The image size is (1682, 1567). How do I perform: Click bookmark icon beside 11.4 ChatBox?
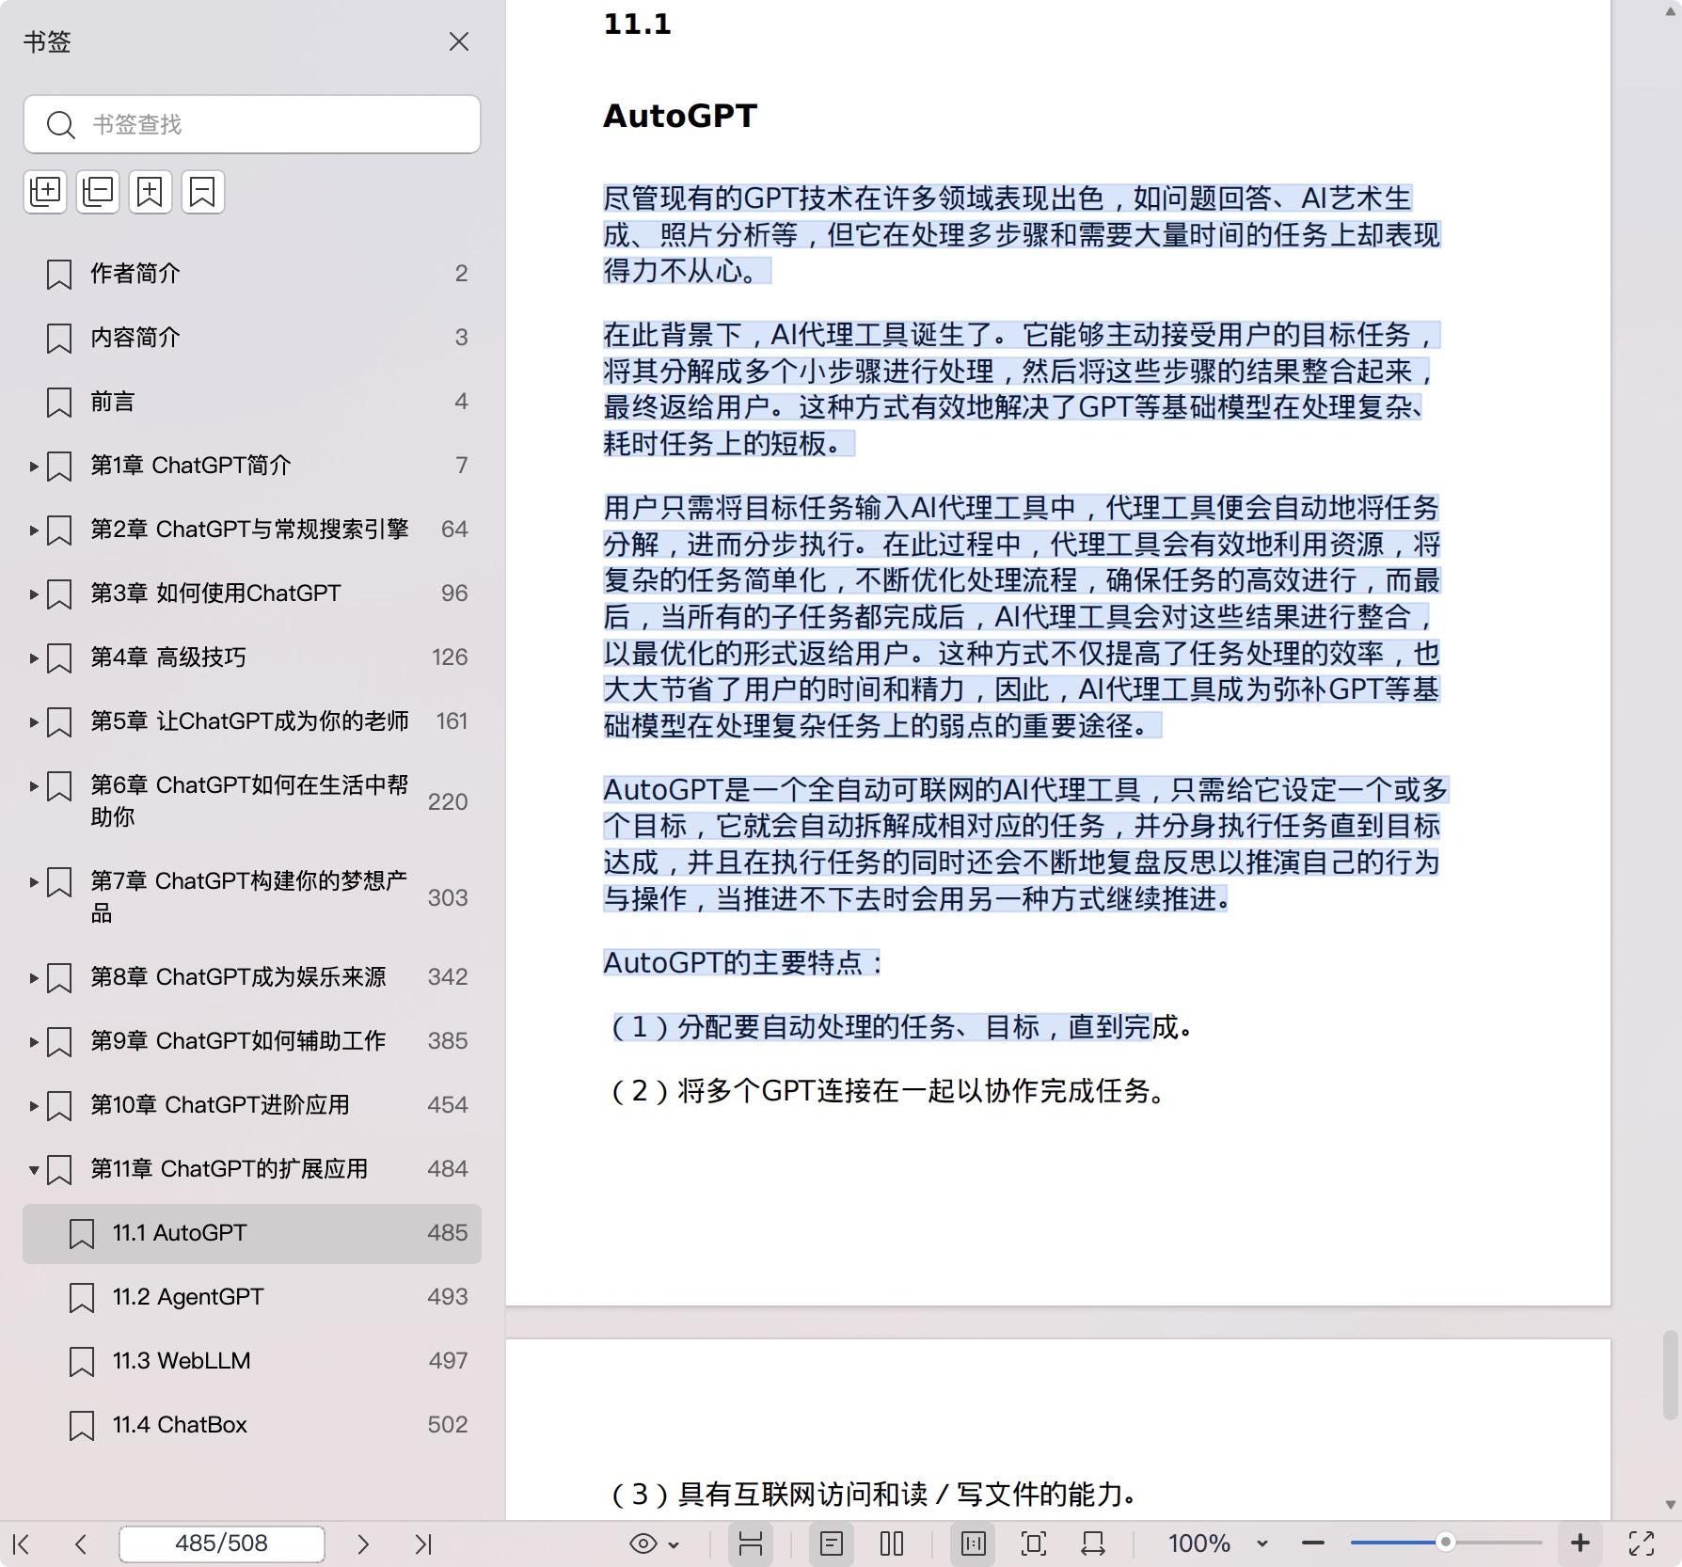[82, 1426]
